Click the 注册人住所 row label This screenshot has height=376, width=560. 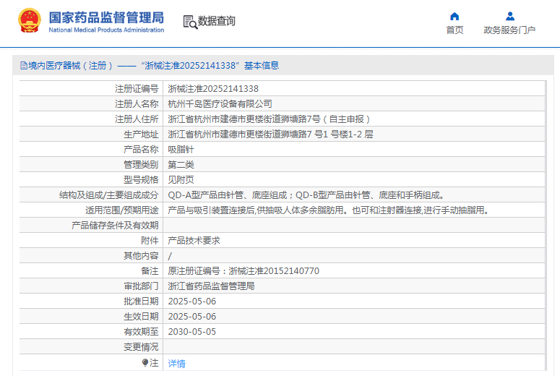pyautogui.click(x=137, y=119)
